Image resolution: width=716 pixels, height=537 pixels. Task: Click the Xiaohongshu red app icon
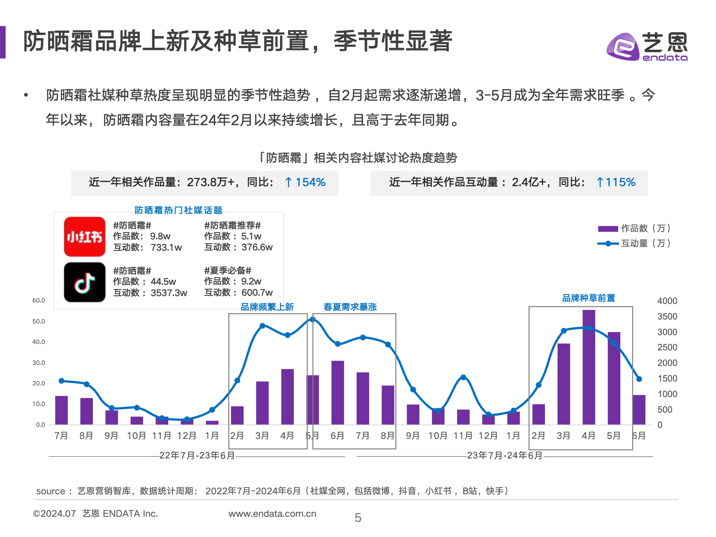(x=85, y=237)
